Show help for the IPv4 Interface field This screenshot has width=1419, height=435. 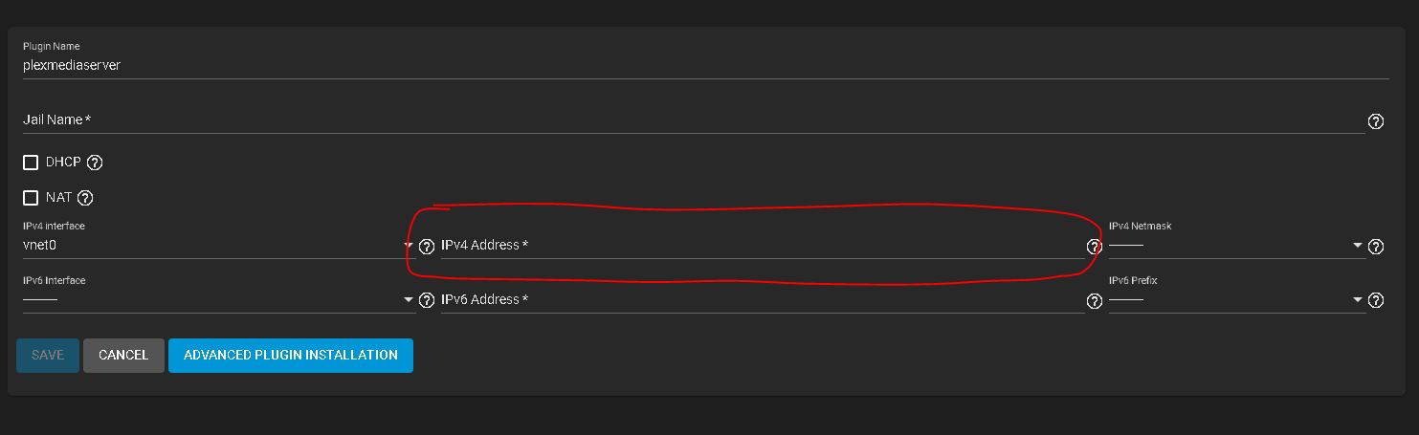click(427, 247)
